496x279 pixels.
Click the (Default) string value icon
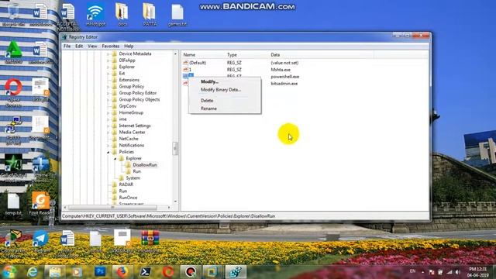click(186, 63)
